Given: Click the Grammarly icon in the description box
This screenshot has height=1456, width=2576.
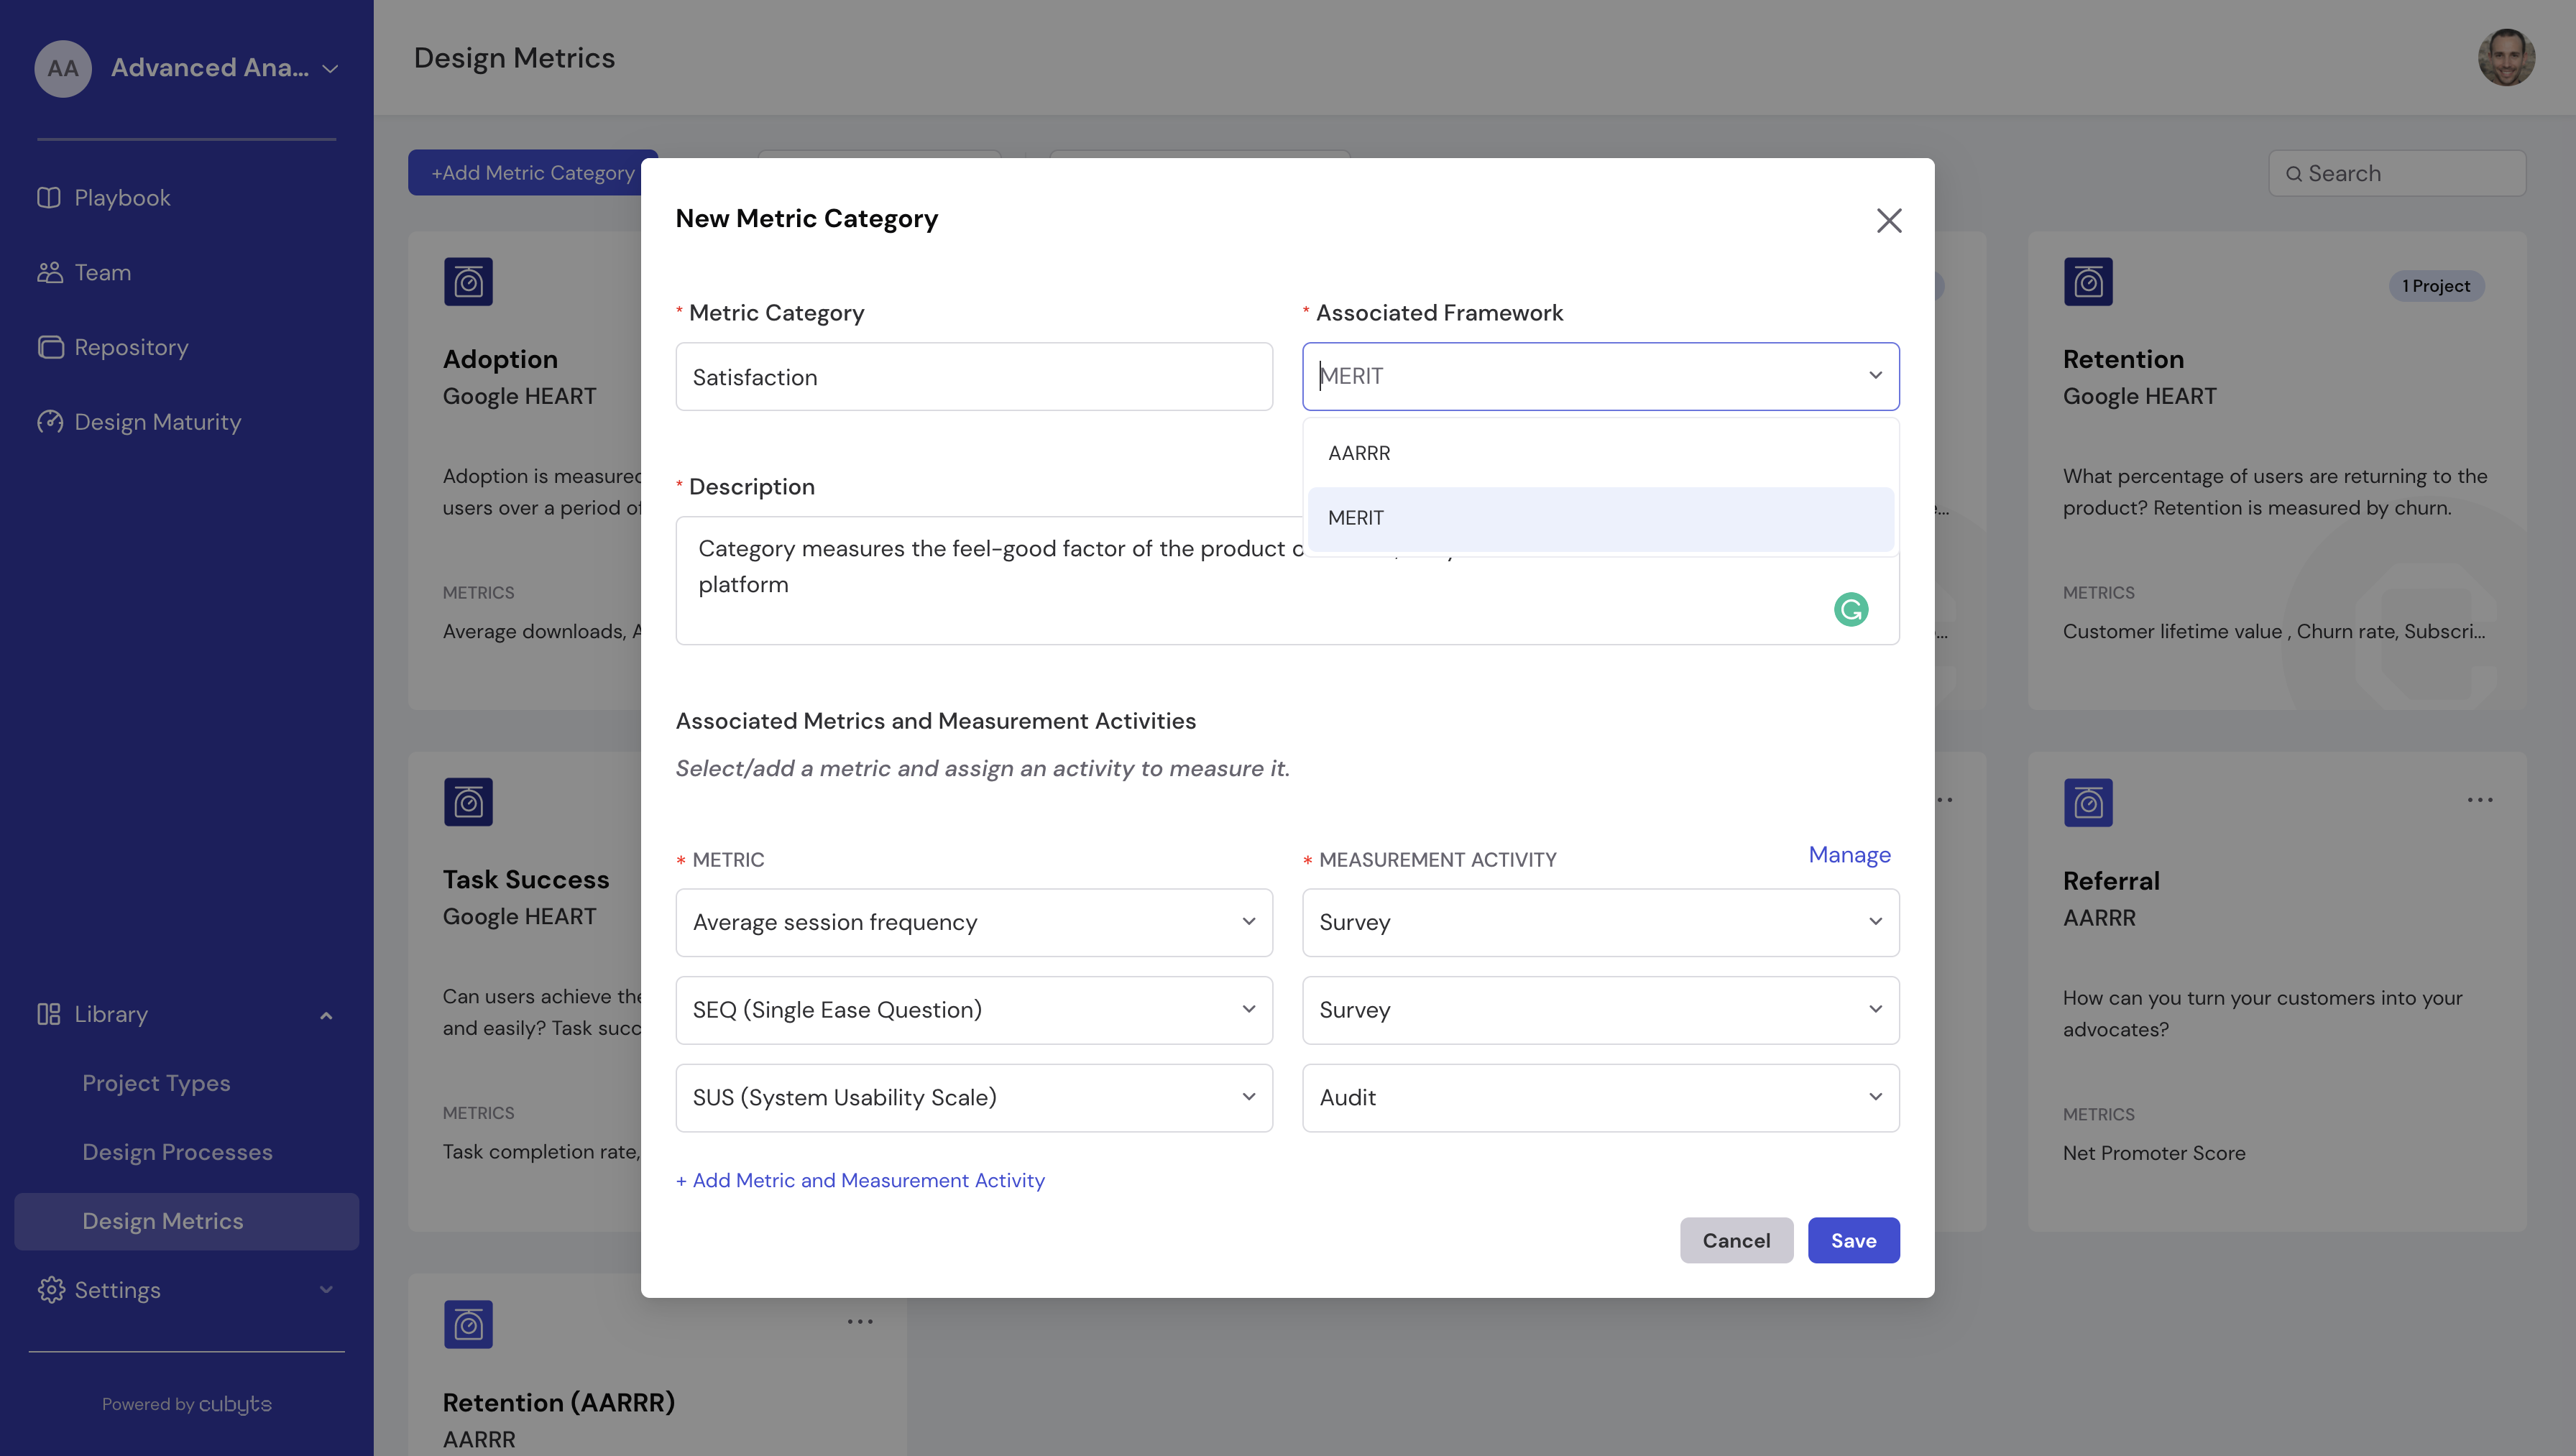Looking at the screenshot, I should pyautogui.click(x=1851, y=609).
